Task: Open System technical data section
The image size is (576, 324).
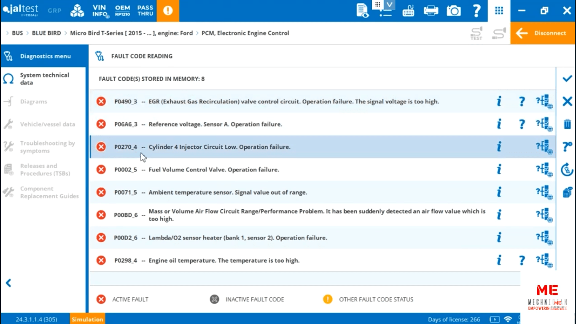Action: (x=44, y=79)
